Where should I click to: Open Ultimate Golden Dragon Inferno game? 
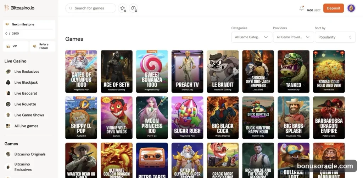point(116,160)
